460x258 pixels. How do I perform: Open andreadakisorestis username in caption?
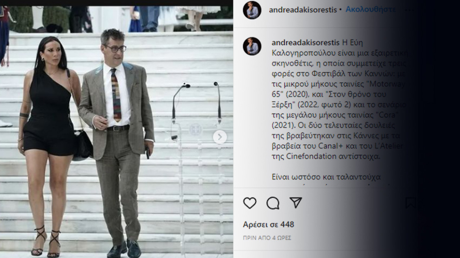coord(305,42)
